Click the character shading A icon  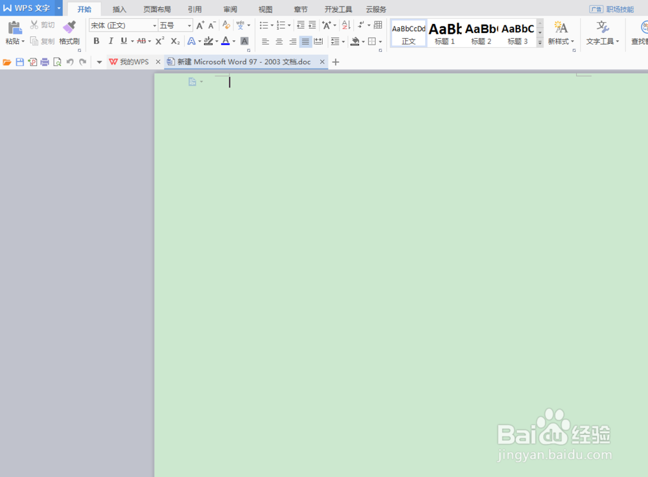click(245, 41)
